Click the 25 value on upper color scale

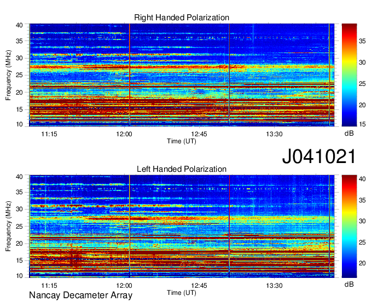[362, 84]
